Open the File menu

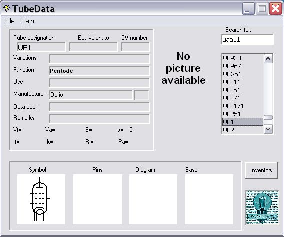pyautogui.click(x=9, y=21)
